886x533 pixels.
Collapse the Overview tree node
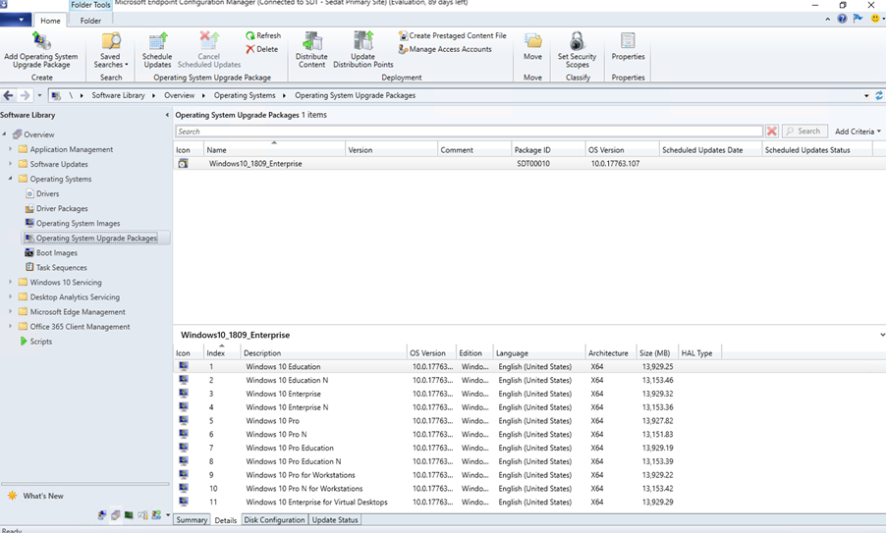click(5, 134)
